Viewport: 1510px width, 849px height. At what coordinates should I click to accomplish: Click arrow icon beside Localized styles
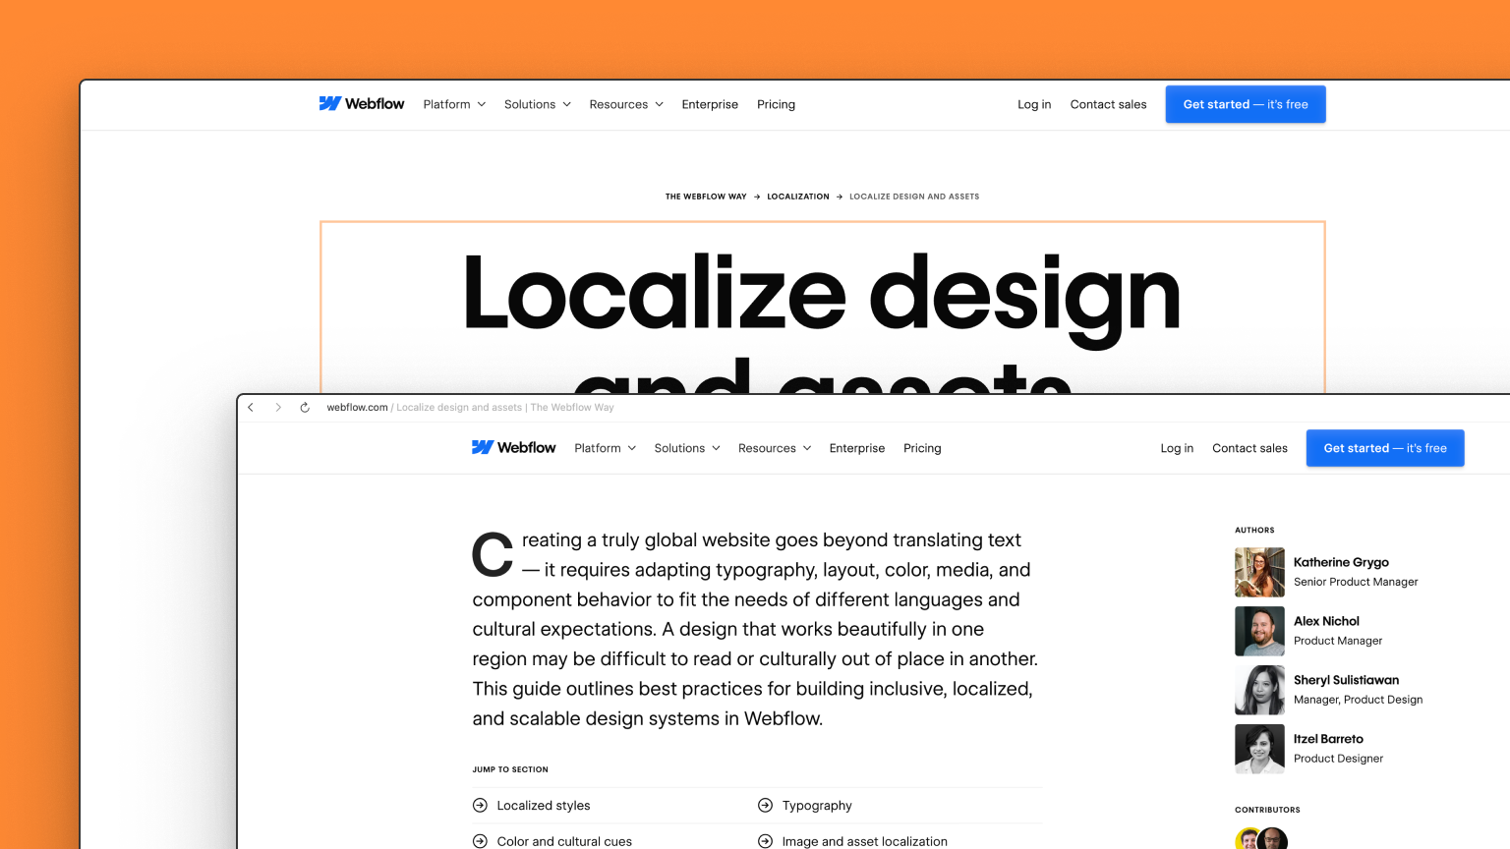point(480,806)
